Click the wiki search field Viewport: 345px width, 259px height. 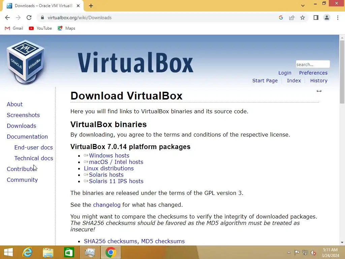tap(313, 64)
